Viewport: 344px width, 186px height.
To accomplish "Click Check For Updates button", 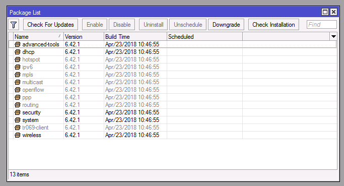I will tap(50, 25).
